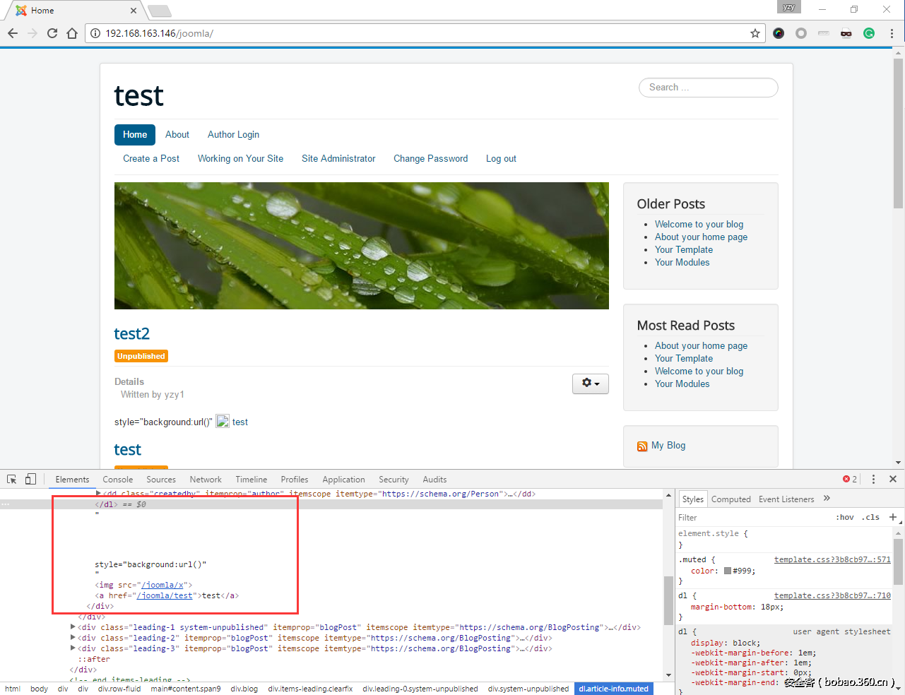Viewport: 905px width, 695px height.
Task: Click the inspect element picker icon
Action: click(11, 479)
